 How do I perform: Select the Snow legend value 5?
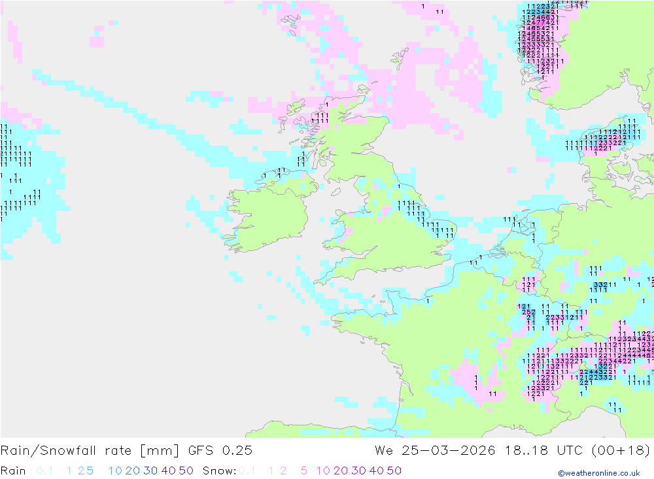coord(304,471)
